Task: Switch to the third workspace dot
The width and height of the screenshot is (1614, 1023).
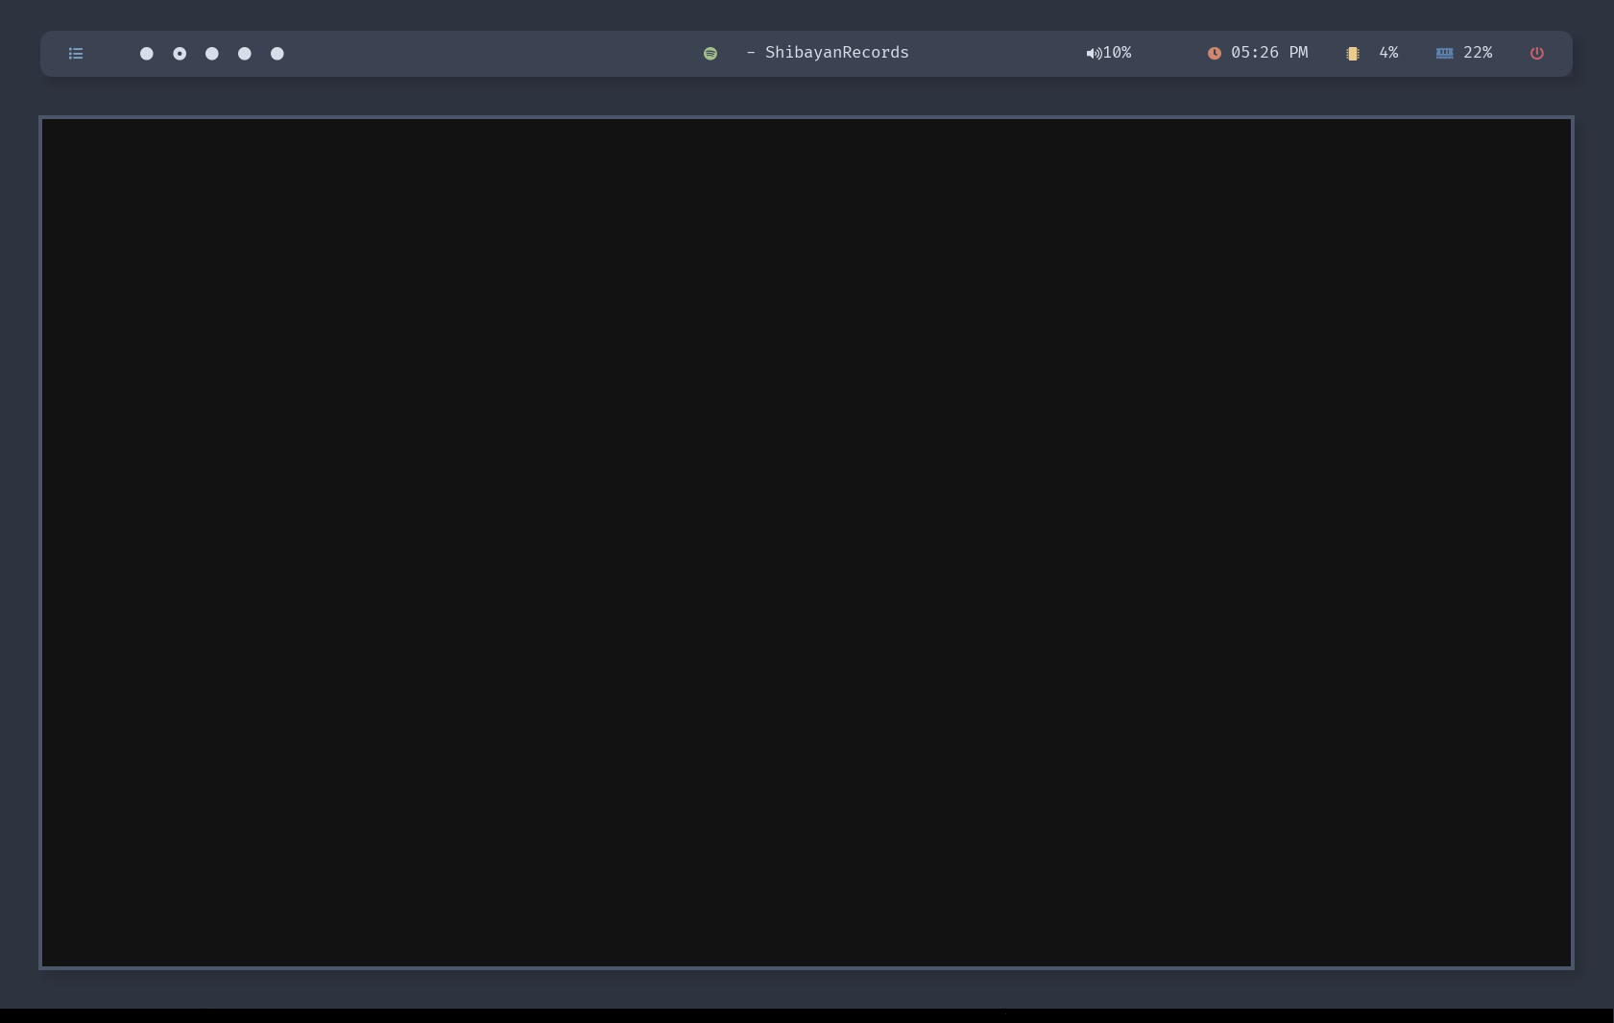Action: click(x=212, y=54)
